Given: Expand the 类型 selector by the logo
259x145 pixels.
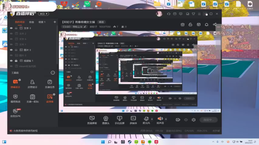Looking at the screenshot, I should click(43, 14).
